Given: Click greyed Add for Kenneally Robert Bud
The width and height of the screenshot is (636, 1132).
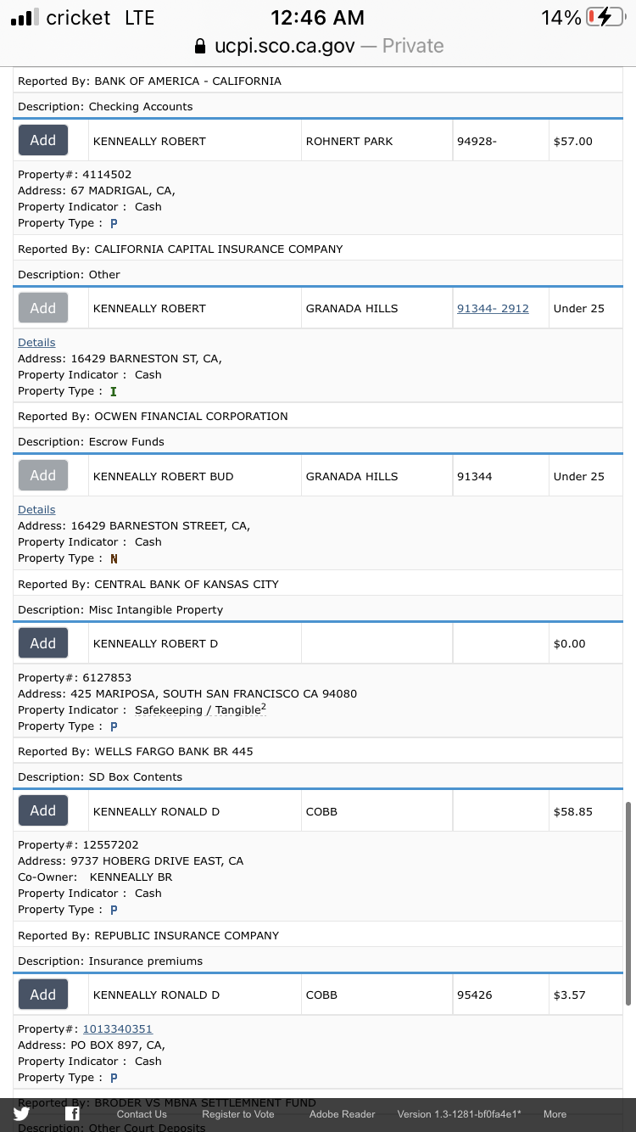Looking at the screenshot, I should pos(43,475).
